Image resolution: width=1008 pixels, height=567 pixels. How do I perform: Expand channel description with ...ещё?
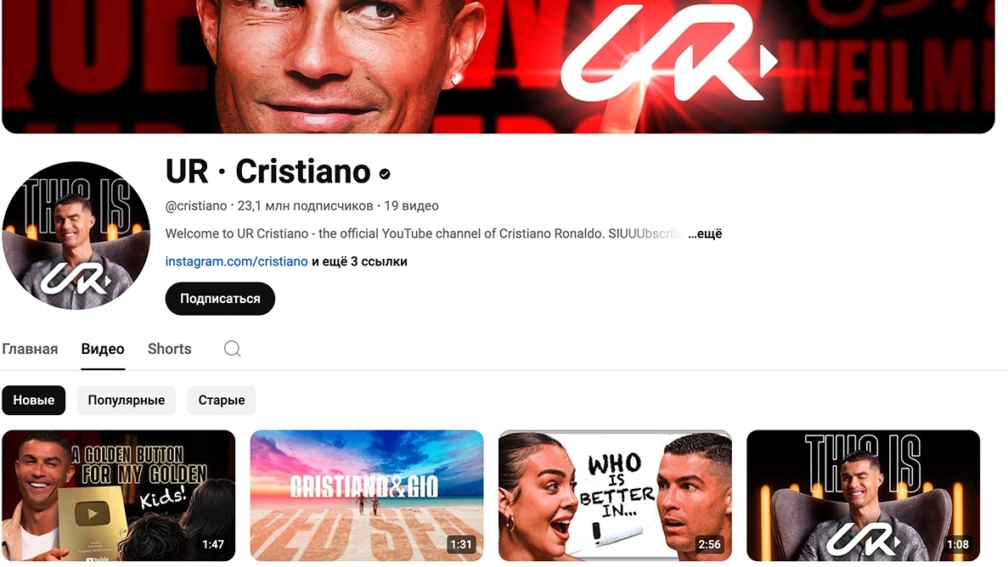705,234
